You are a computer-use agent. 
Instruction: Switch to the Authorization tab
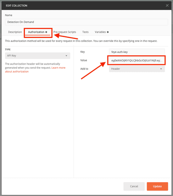point(36,32)
